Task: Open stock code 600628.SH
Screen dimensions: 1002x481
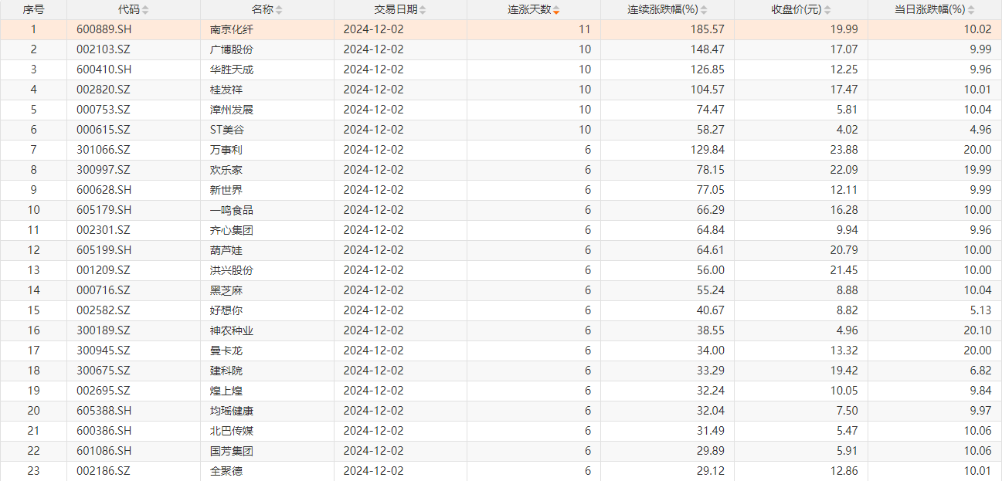Action: (104, 190)
